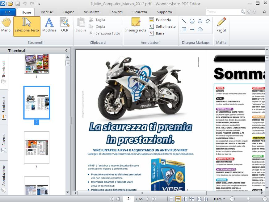Go to previous page arrow

click(118, 199)
